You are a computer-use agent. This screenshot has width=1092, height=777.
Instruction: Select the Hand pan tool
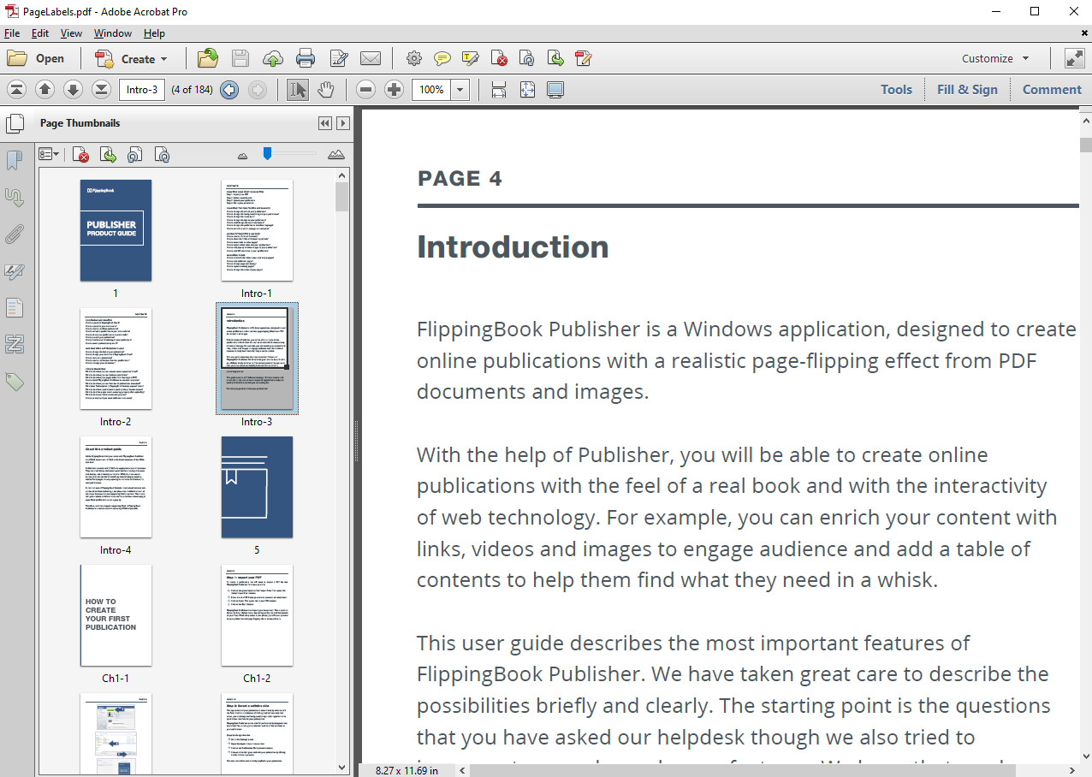325,90
